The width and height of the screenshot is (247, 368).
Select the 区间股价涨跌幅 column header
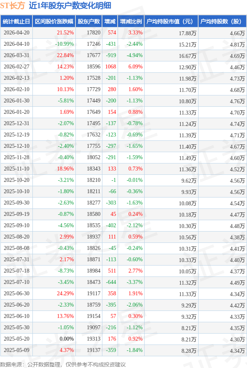pos(54,22)
